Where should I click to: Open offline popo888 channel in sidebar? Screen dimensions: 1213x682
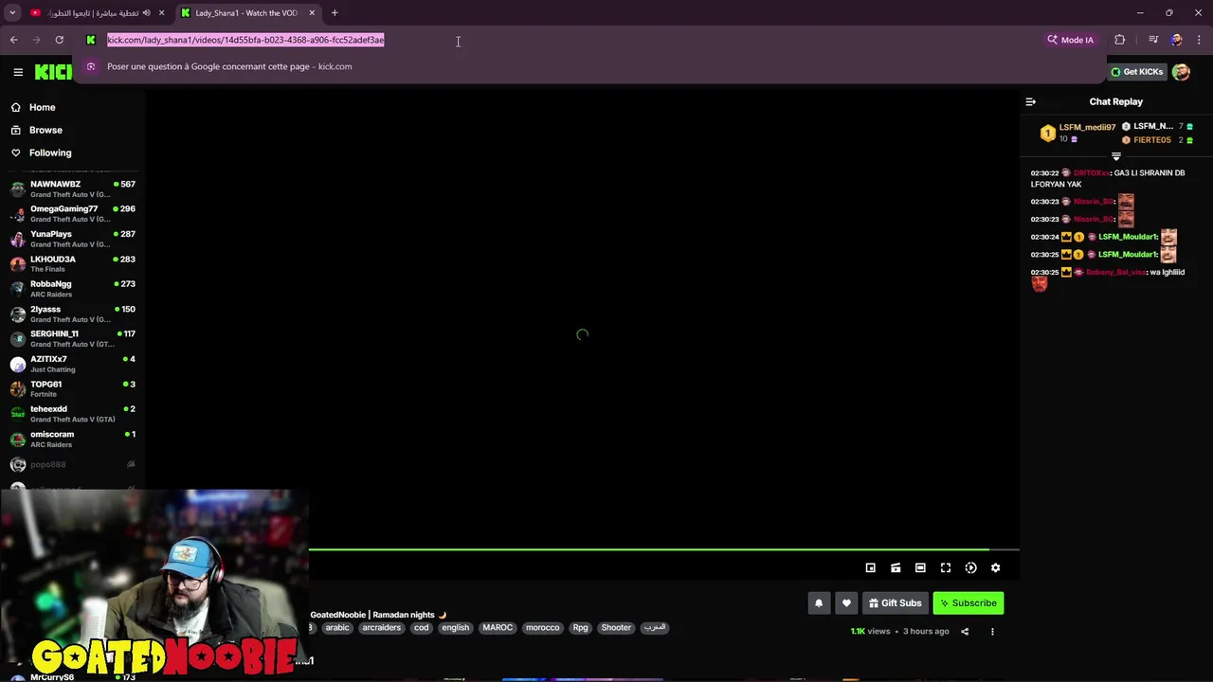[x=72, y=464]
